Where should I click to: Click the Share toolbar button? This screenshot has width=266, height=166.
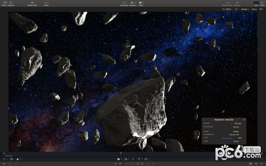click(x=262, y=4)
